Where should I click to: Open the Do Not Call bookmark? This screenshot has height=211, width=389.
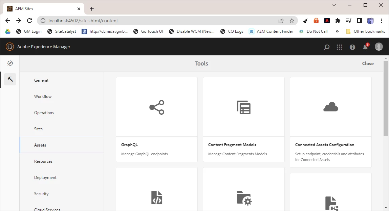point(313,31)
